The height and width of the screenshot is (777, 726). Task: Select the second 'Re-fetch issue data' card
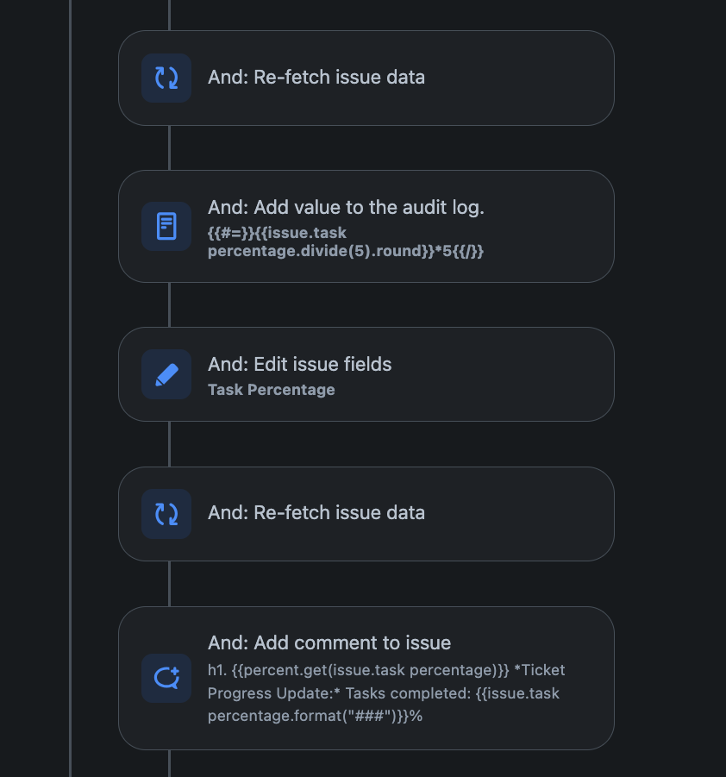pyautogui.click(x=366, y=513)
